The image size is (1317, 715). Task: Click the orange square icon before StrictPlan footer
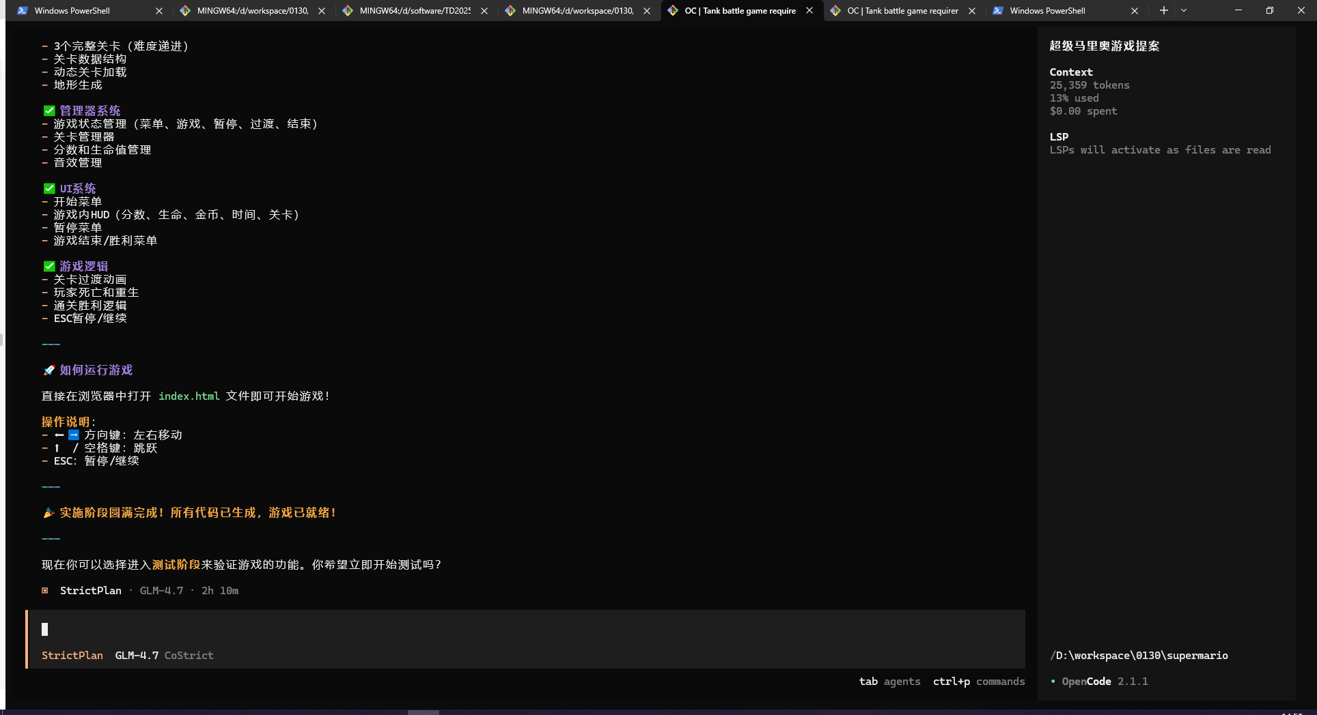click(45, 590)
